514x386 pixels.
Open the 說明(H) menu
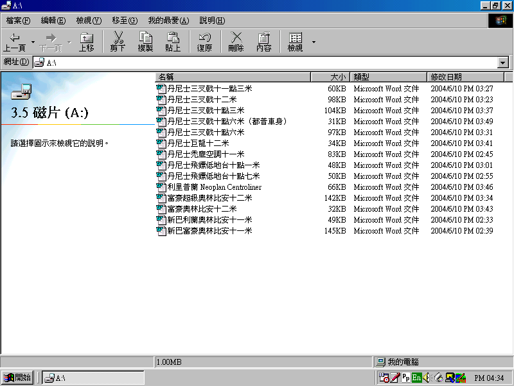coord(212,21)
